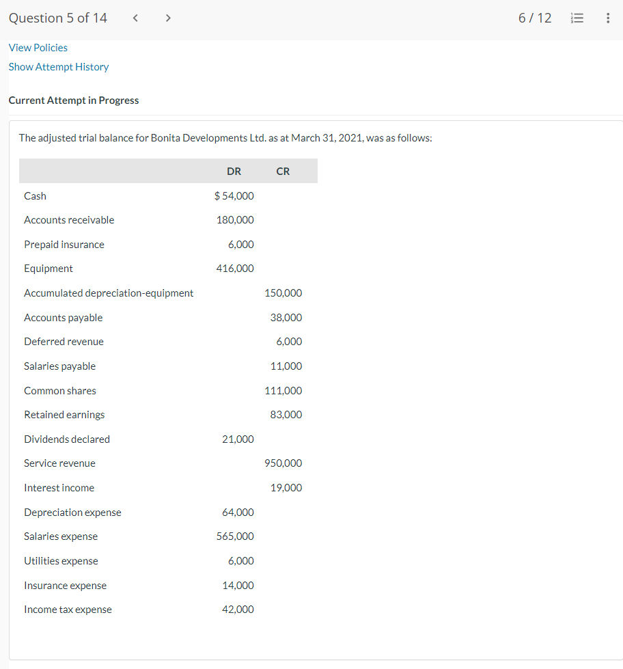Image resolution: width=623 pixels, height=669 pixels.
Task: Click the Current Attempt in Progress heading
Action: pos(74,100)
